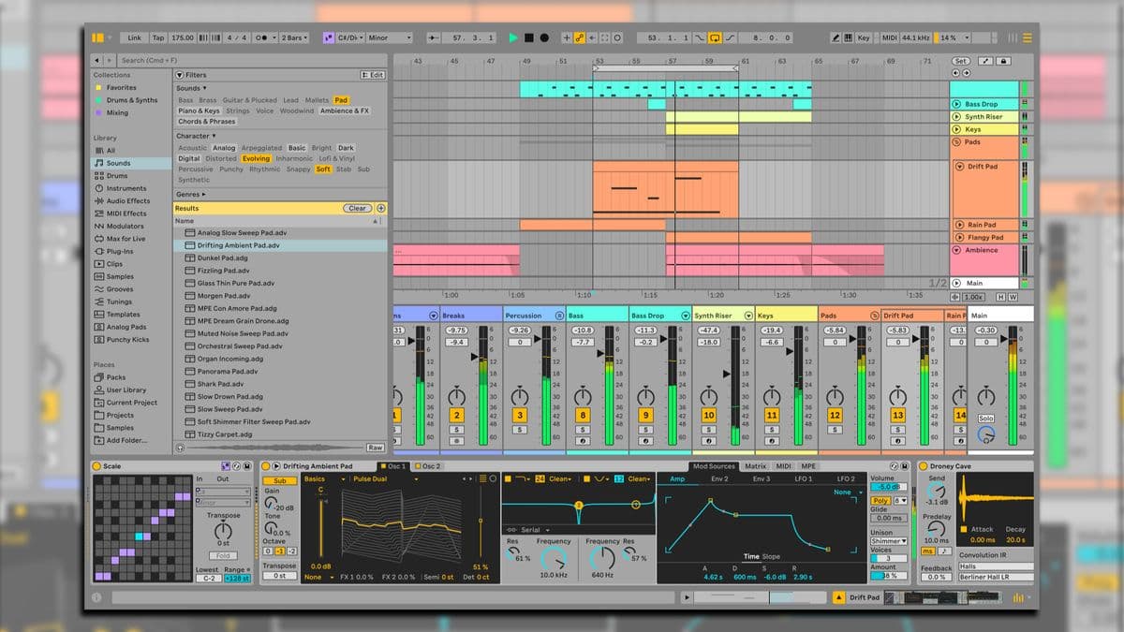
Task: Expand the Genres filter section
Action: click(x=192, y=194)
